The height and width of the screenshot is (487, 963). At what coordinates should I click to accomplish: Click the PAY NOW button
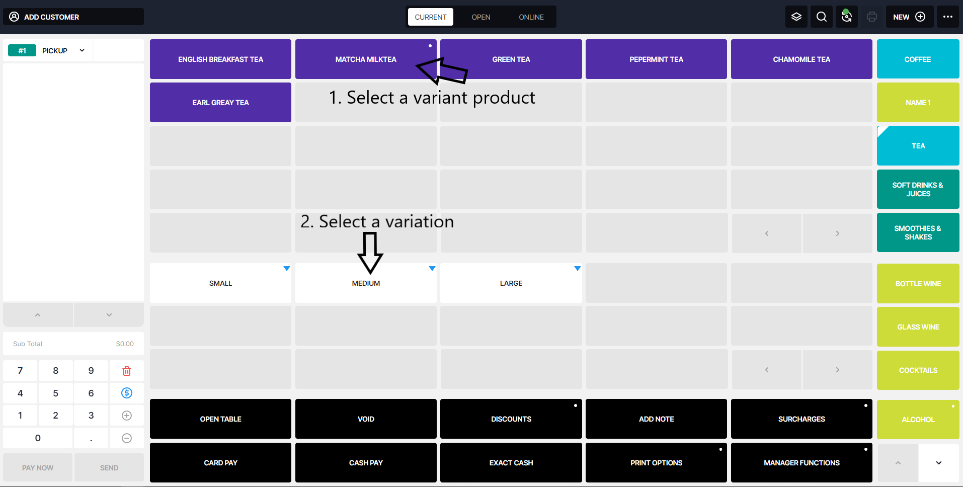coord(38,467)
